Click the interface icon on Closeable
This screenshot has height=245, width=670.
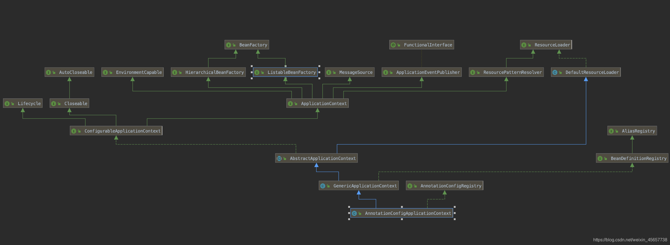pyautogui.click(x=54, y=104)
